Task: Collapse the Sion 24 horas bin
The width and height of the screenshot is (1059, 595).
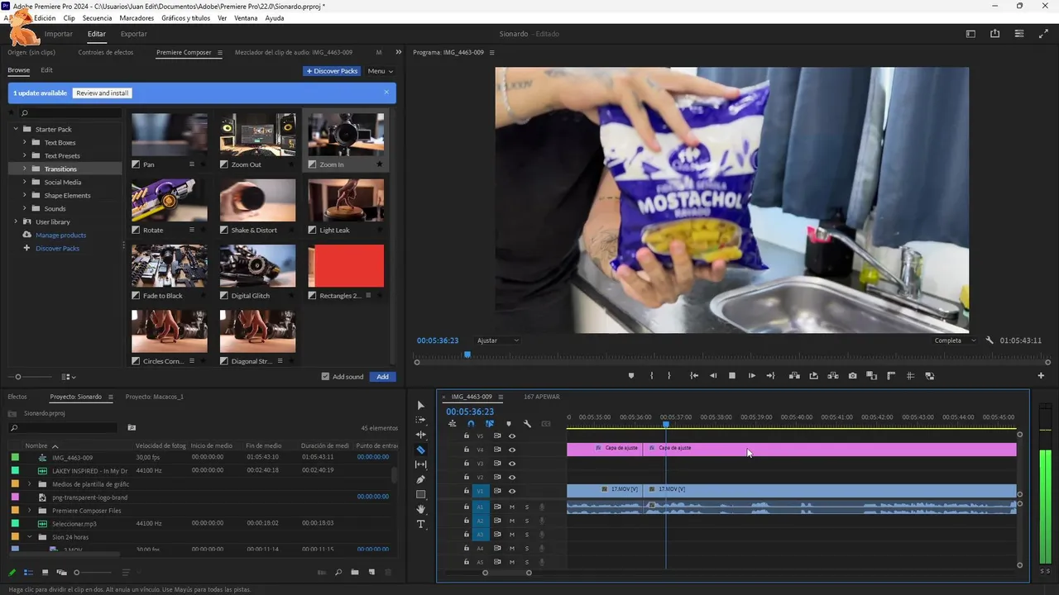Action: coord(30,536)
